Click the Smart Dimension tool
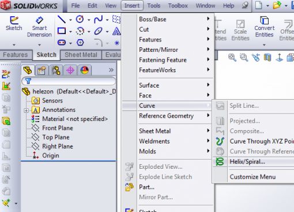The image size is (294, 212). pos(39,27)
